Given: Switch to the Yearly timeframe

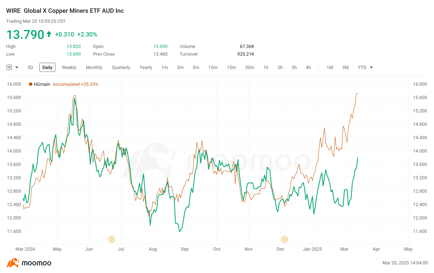Looking at the screenshot, I should [146, 68].
